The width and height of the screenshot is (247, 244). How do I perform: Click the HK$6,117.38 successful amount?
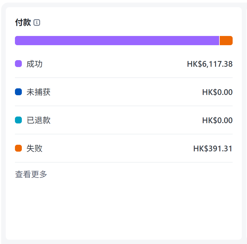point(210,64)
